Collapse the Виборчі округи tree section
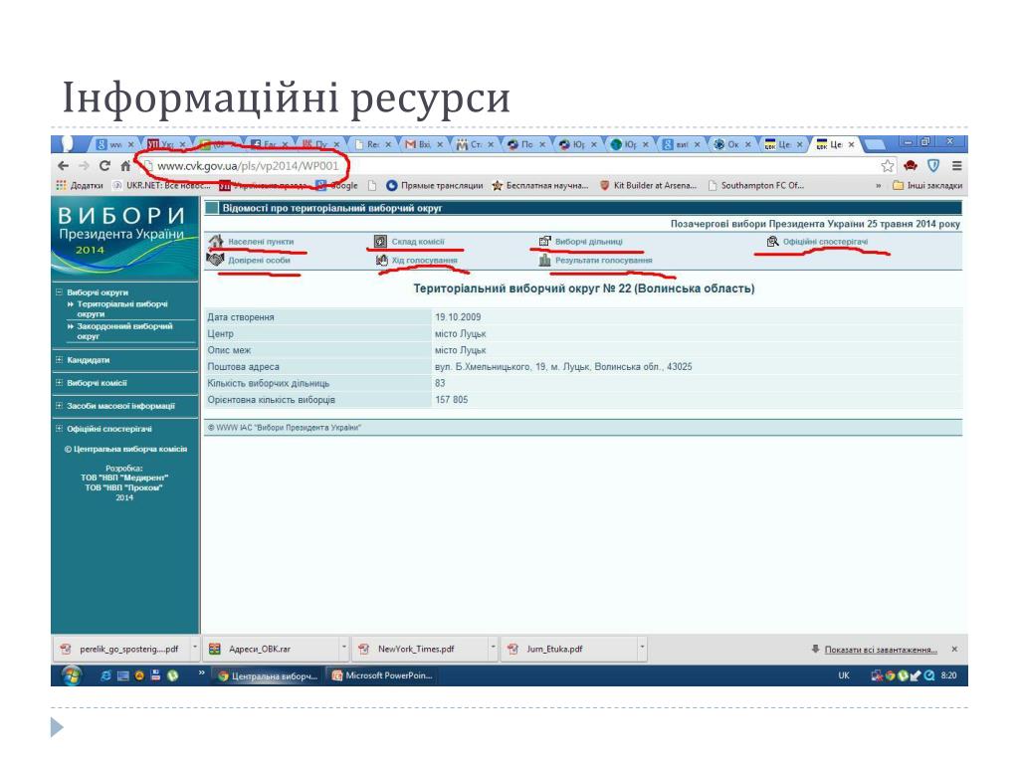Screen dimensions: 1019x764 (x=59, y=292)
